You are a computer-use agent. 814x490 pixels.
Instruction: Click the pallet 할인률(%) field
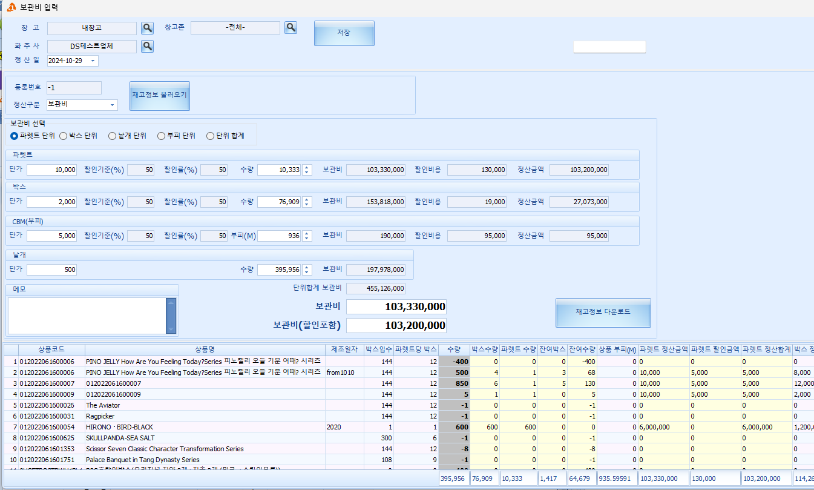click(x=214, y=170)
